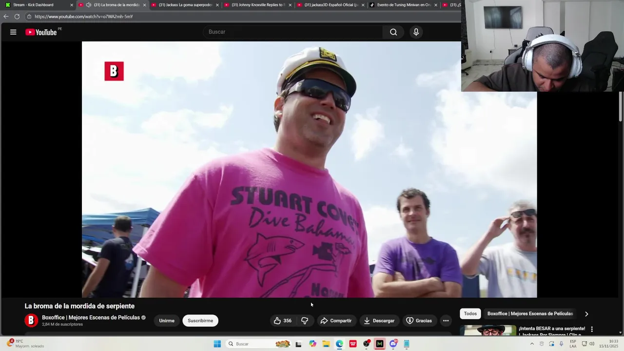
Task: Open options for ¡Intenta BESAR a una serpiente! video
Action: pos(592,329)
